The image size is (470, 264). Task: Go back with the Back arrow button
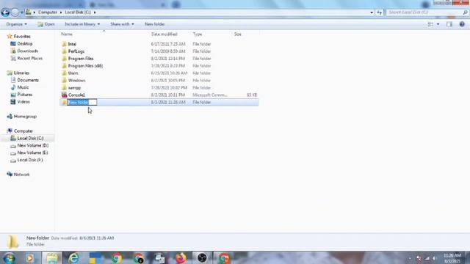[5, 12]
